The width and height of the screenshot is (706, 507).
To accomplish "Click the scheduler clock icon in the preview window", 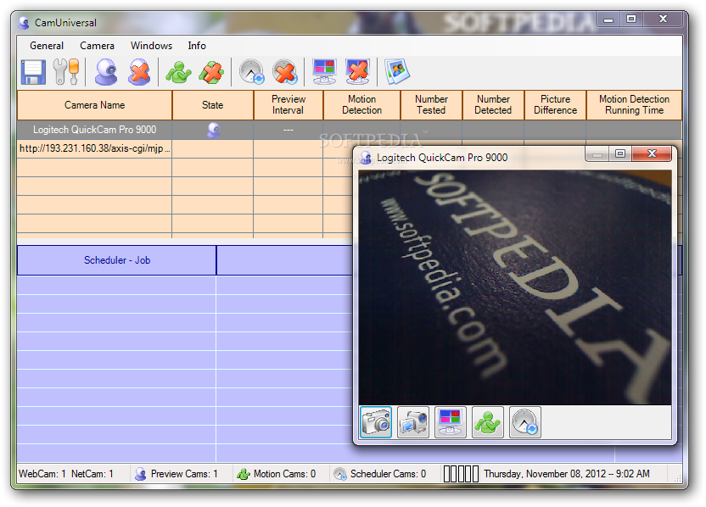I will click(525, 422).
